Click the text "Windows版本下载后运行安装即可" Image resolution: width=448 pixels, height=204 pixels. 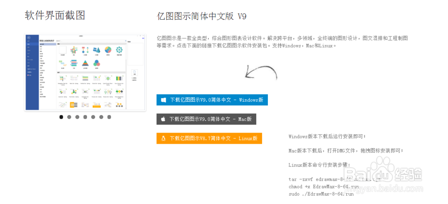[x=326, y=136]
